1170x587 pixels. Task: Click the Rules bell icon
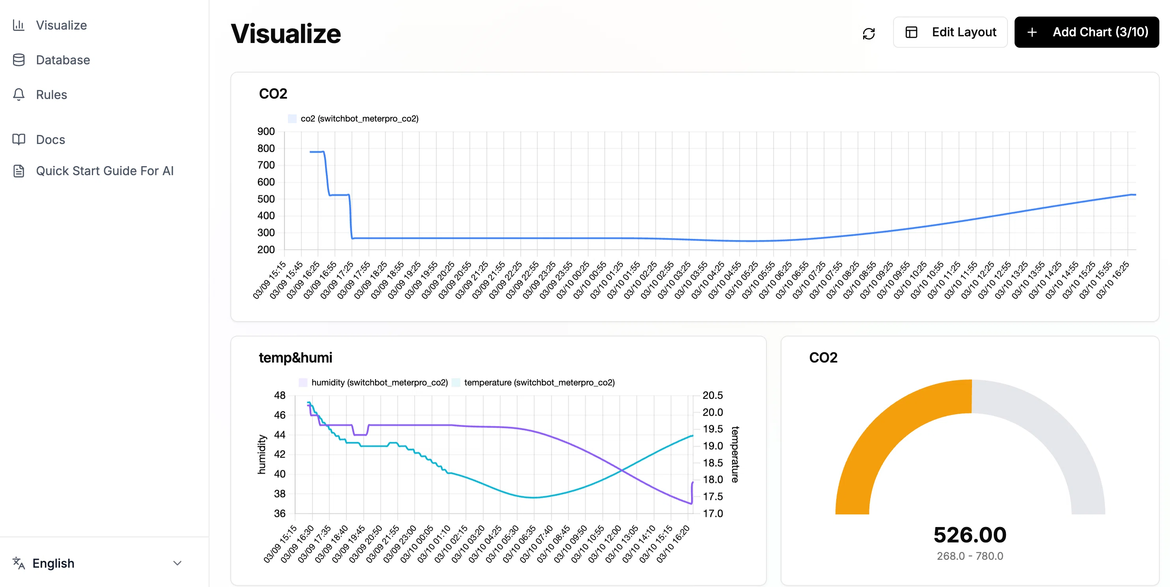[19, 95]
